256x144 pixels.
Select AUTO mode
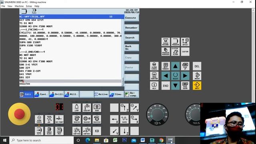click(x=39, y=131)
